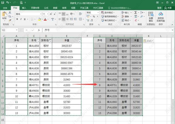175x124 pixels.
Task: Open the fill color dropdown arrow
Action: [42, 19]
